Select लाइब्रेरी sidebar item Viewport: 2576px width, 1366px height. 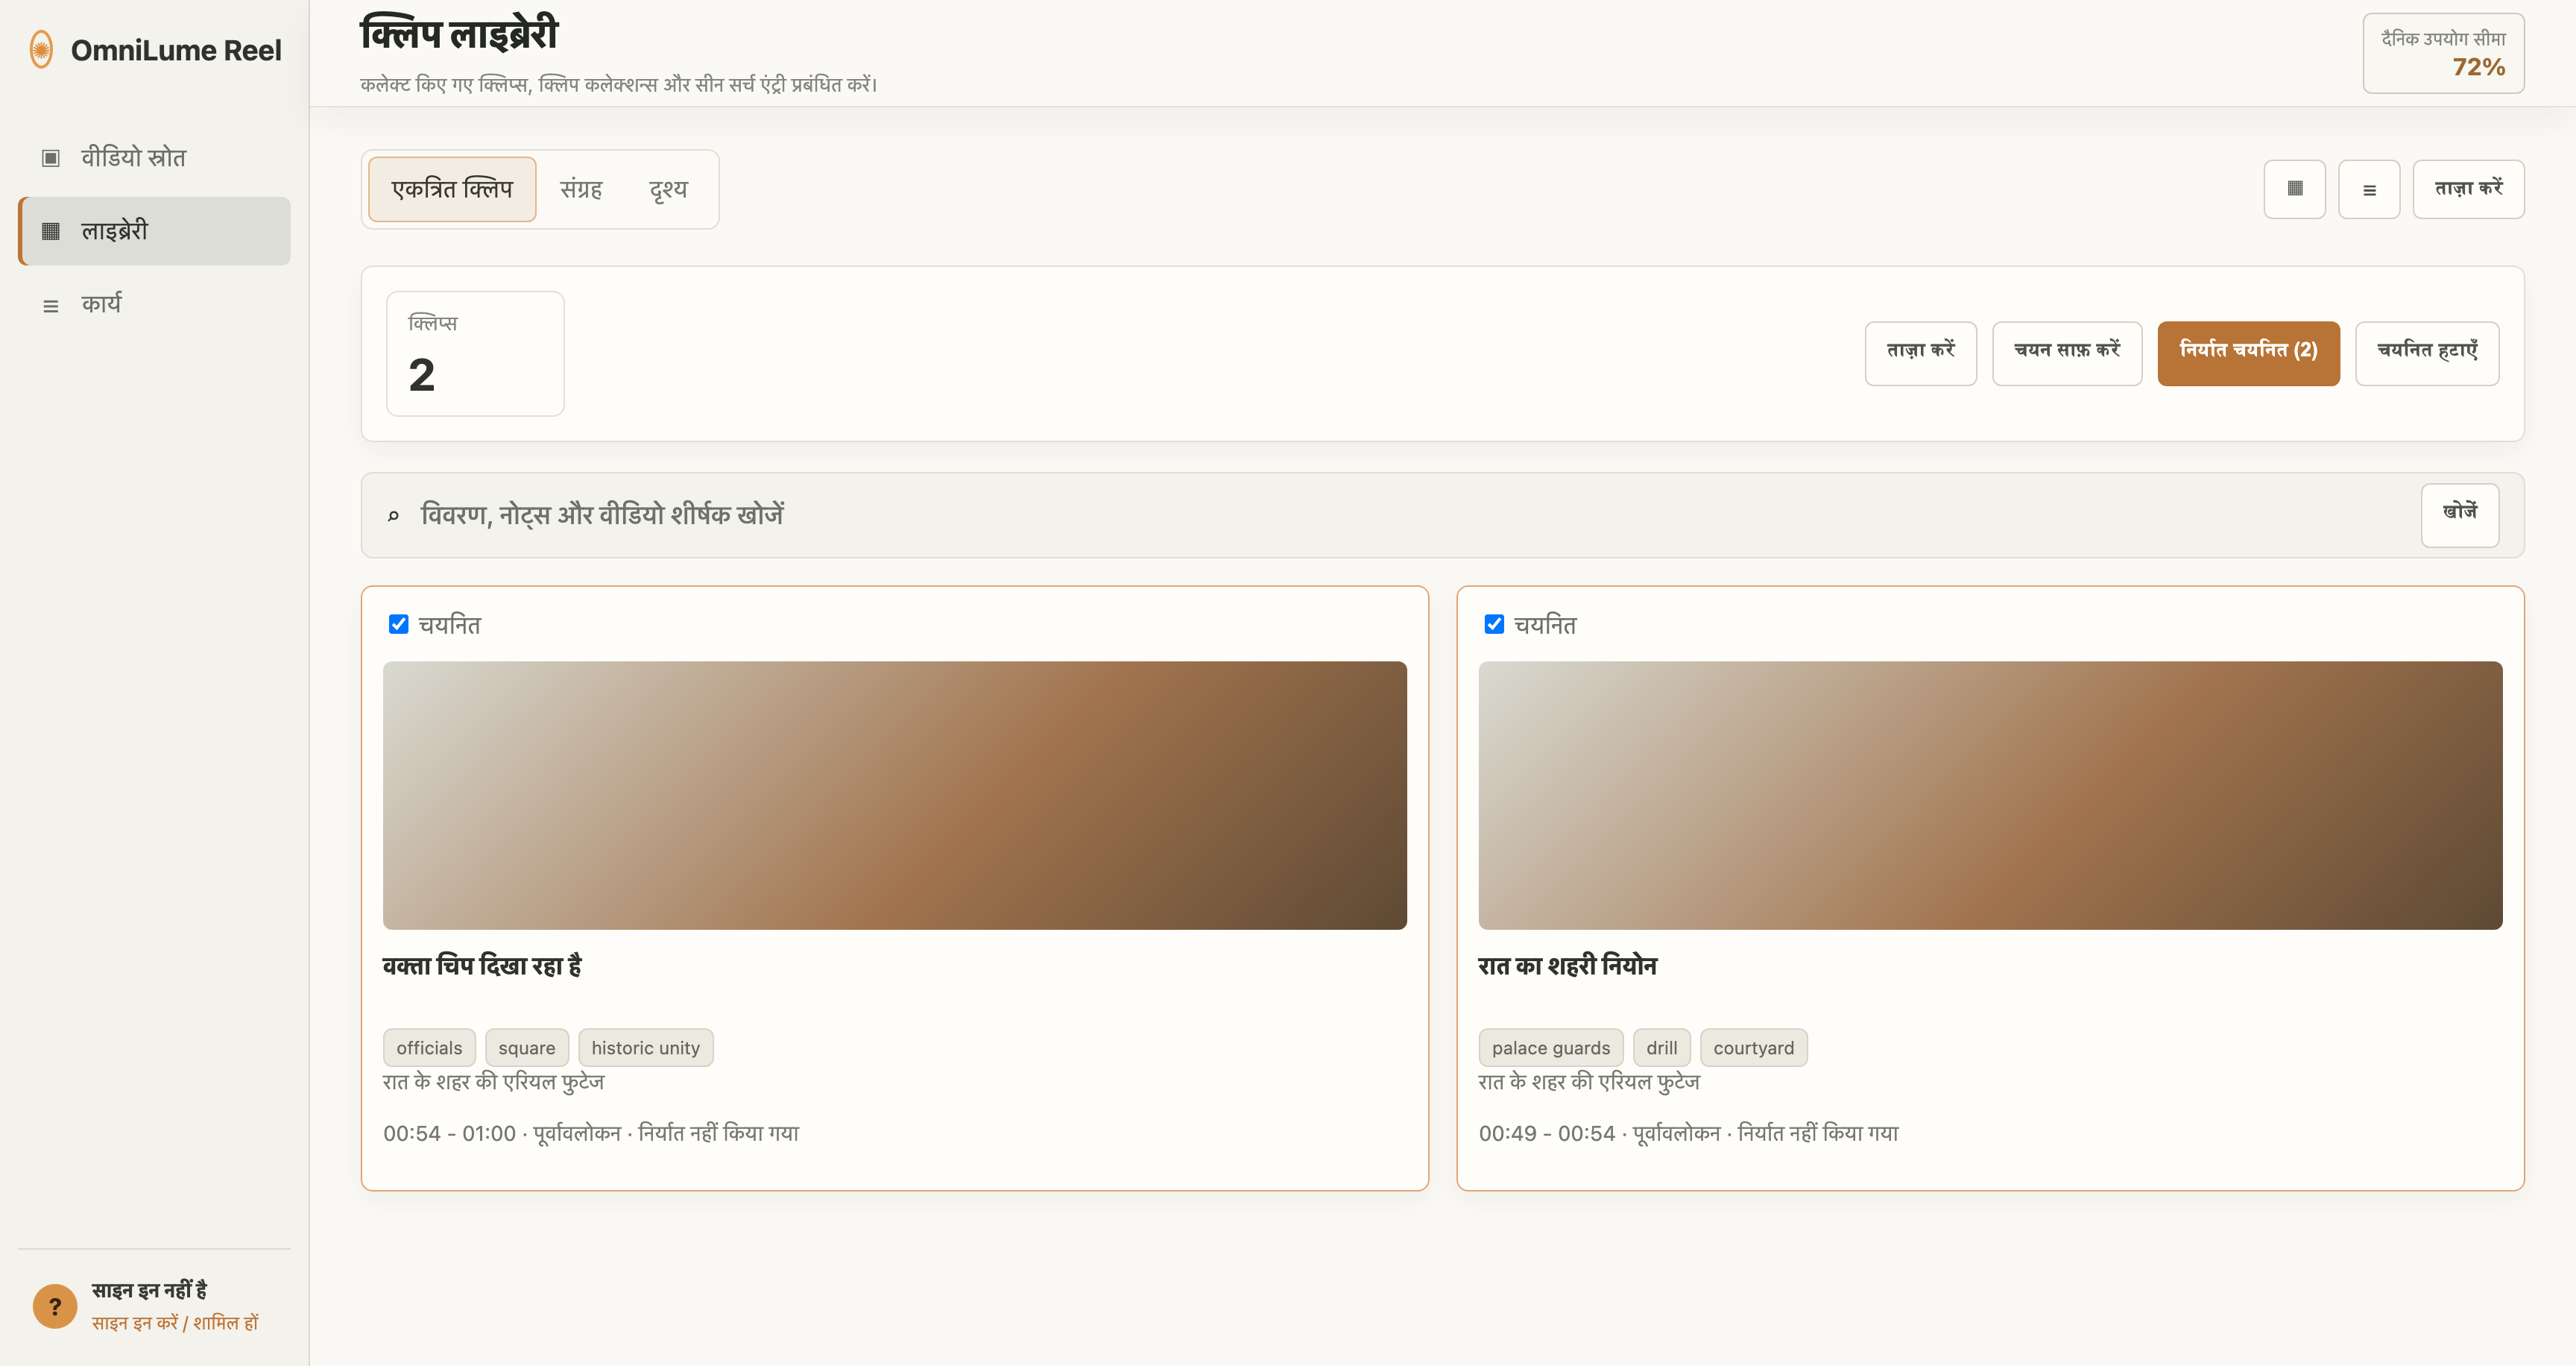click(154, 231)
